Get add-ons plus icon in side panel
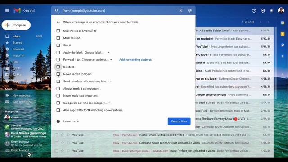This screenshot has height=162, width=288. coord(283,74)
